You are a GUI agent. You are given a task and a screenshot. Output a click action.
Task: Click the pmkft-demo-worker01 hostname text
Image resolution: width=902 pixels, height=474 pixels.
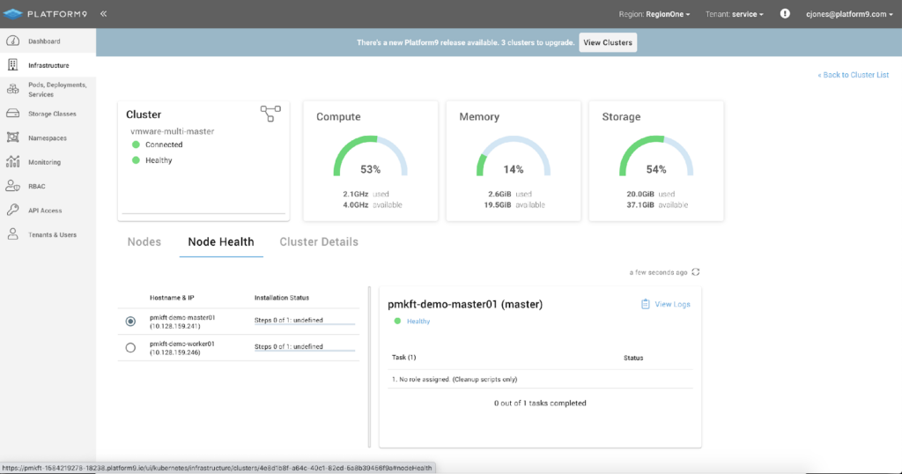click(182, 344)
